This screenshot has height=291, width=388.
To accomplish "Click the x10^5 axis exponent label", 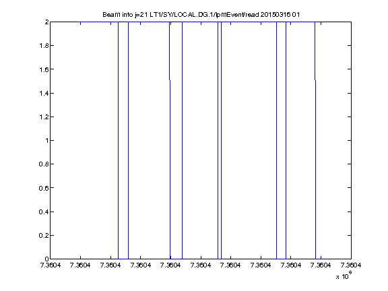I will point(344,275).
